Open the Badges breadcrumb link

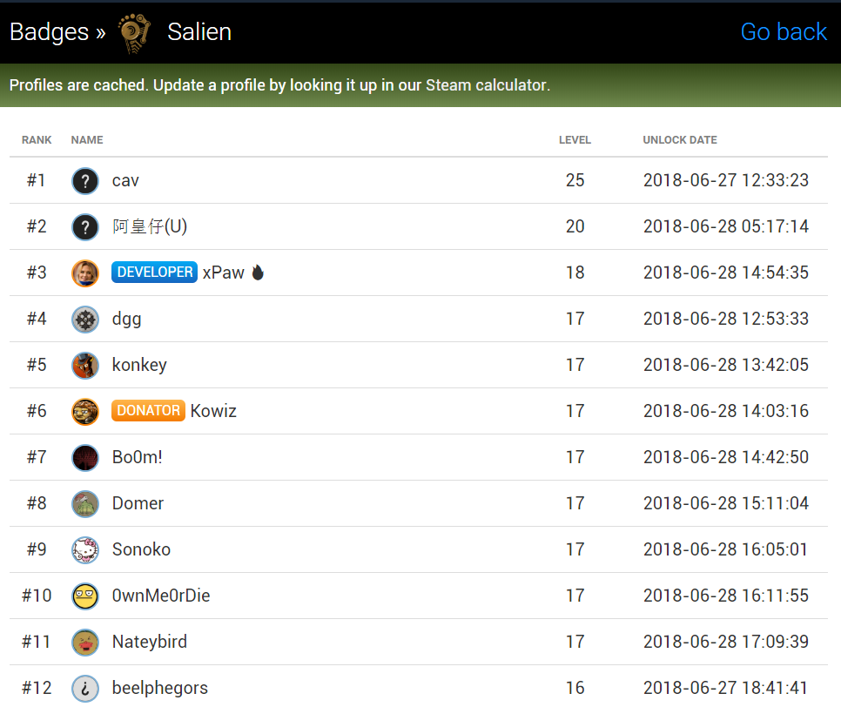coord(49,31)
